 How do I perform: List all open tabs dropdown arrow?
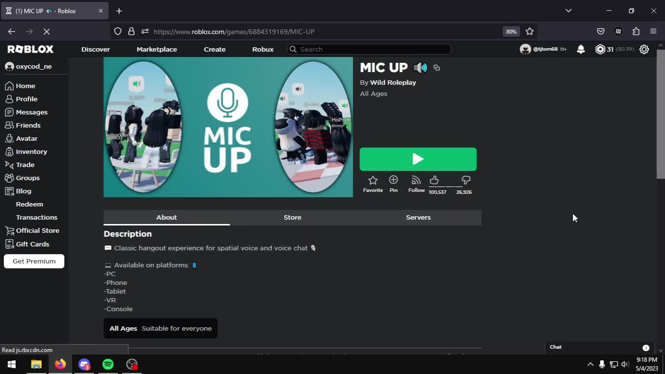pyautogui.click(x=568, y=11)
